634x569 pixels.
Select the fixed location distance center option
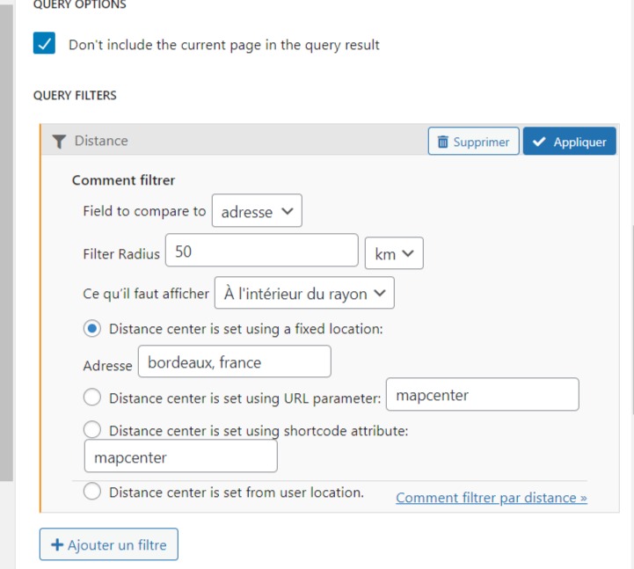tap(92, 329)
